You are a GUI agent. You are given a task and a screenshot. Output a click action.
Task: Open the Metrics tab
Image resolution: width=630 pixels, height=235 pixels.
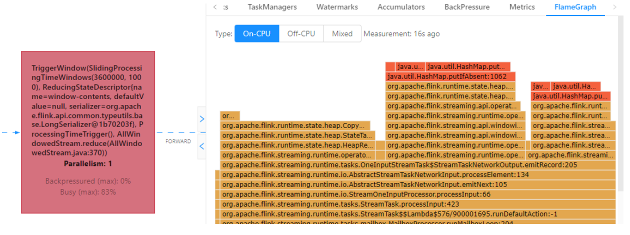tap(522, 7)
